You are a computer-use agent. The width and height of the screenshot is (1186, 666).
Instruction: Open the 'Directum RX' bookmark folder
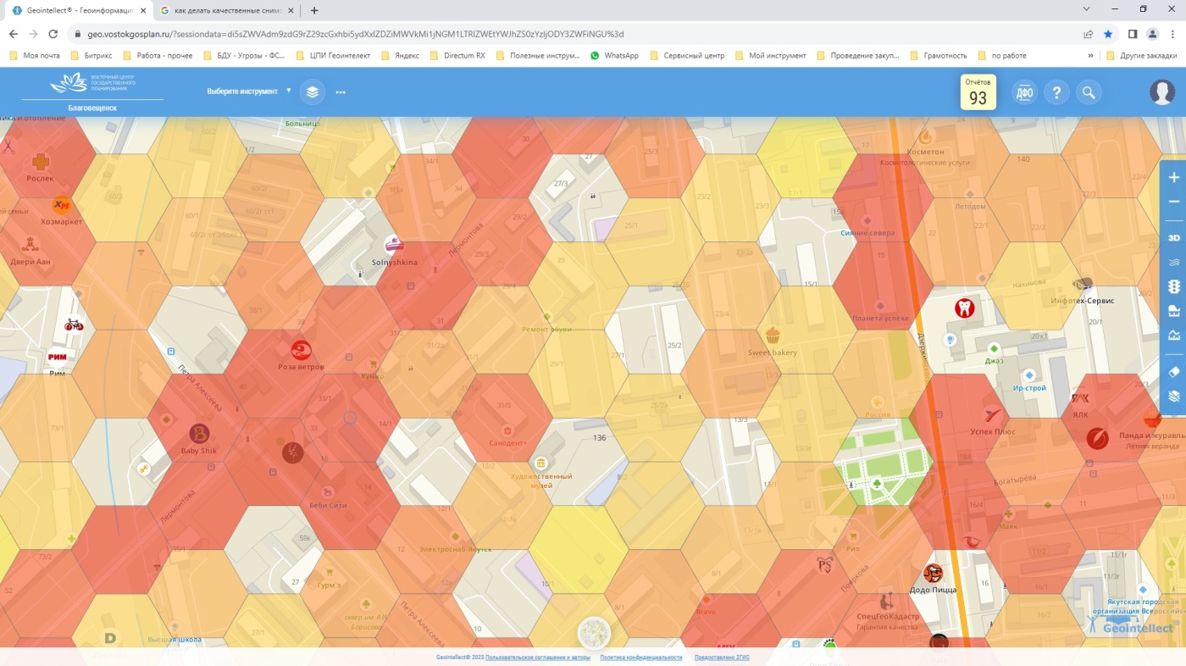(x=457, y=56)
